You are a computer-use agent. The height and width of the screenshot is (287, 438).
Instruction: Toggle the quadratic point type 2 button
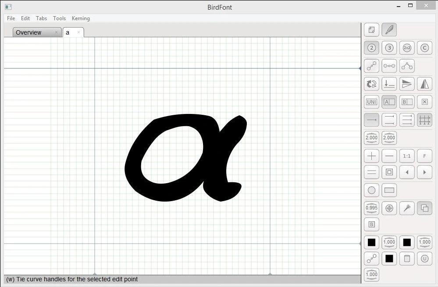[x=371, y=48]
